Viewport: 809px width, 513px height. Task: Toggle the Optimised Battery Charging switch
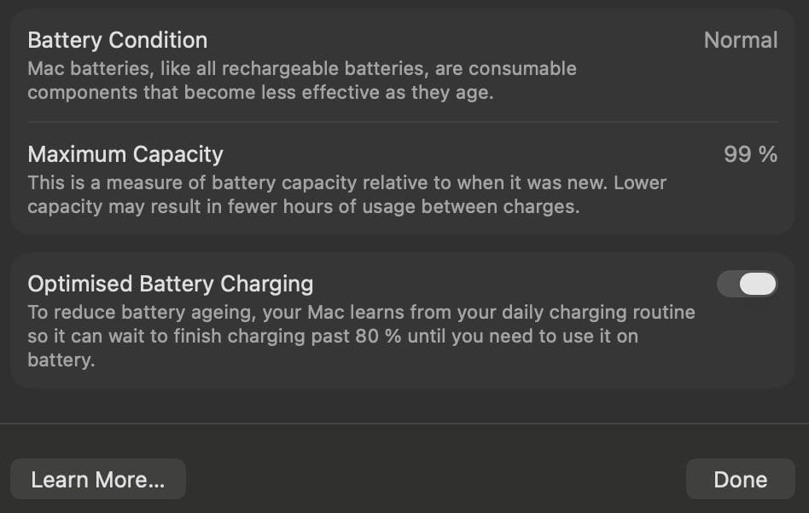click(x=747, y=284)
